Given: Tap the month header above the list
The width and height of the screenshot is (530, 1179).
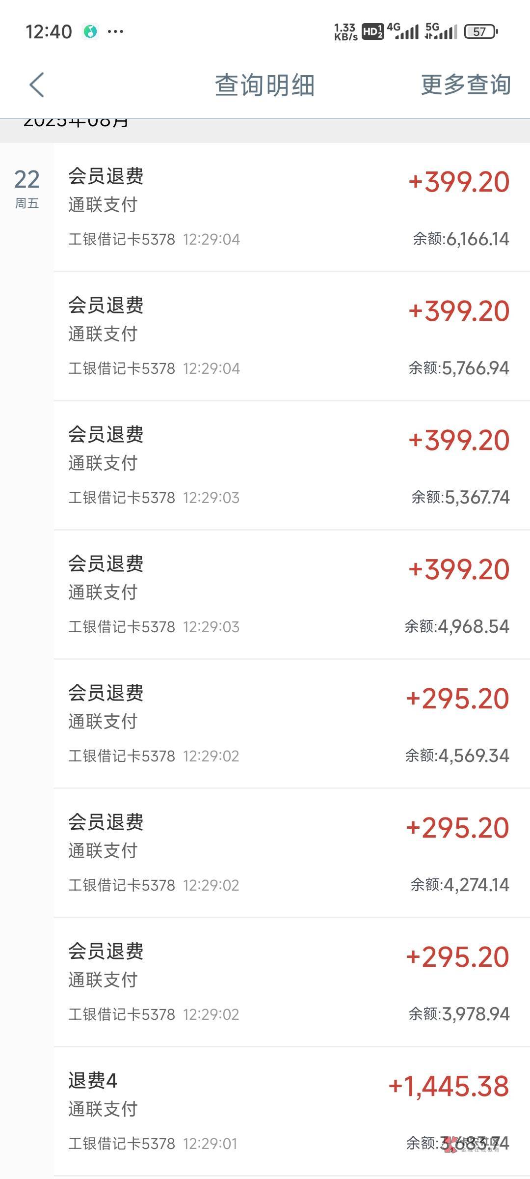Looking at the screenshot, I should (76, 123).
